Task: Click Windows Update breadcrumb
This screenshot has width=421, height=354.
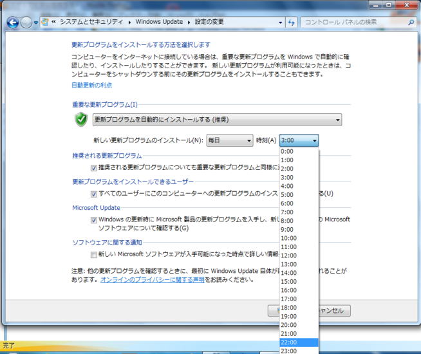Action: (x=159, y=22)
